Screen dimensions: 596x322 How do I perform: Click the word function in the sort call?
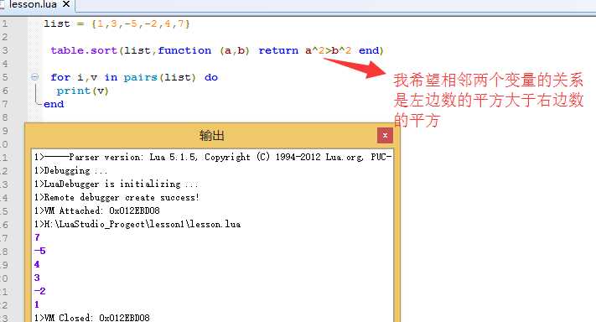184,50
